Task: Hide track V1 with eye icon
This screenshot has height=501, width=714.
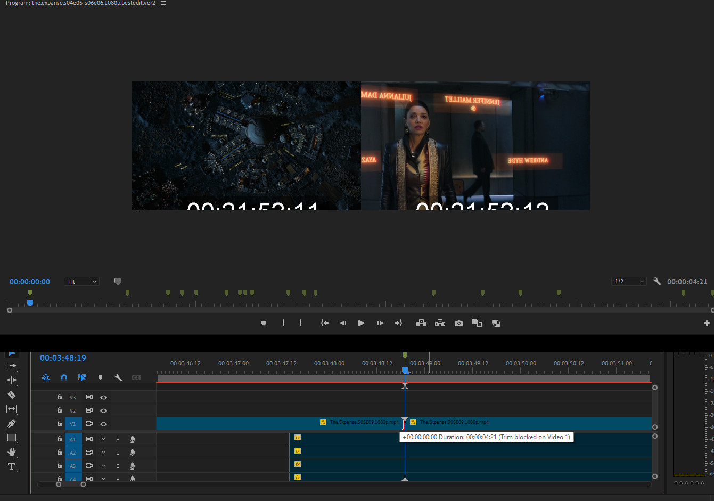Action: coord(104,424)
